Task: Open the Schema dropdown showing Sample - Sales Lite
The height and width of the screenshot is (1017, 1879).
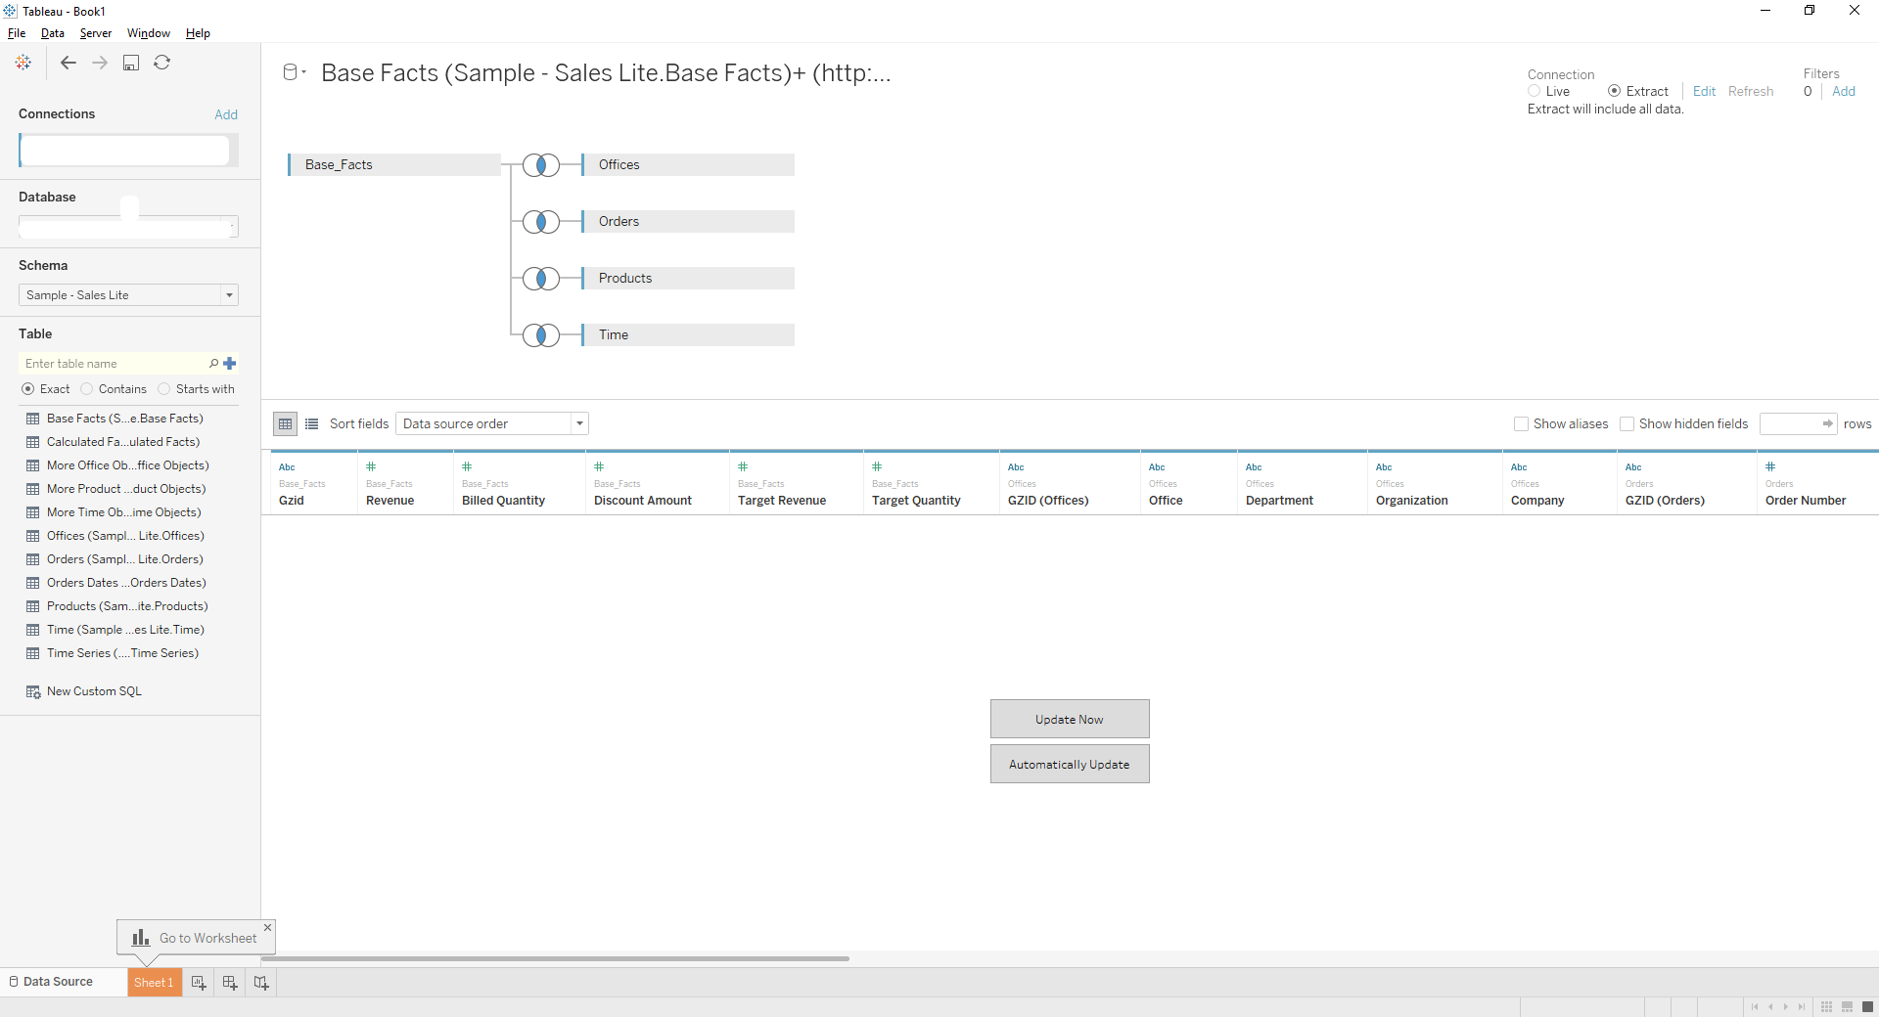Action: tap(128, 295)
